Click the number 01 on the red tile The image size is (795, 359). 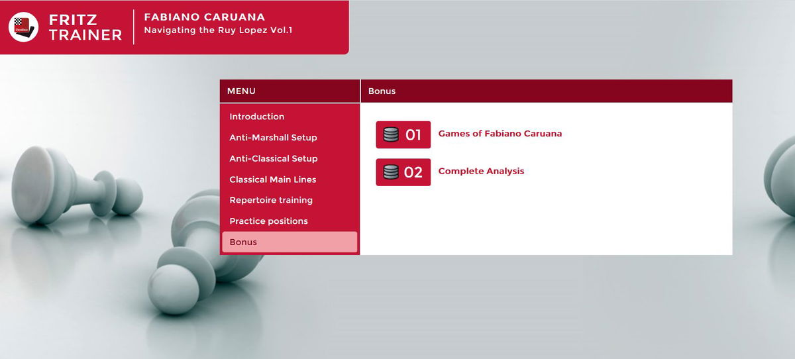[x=413, y=135]
